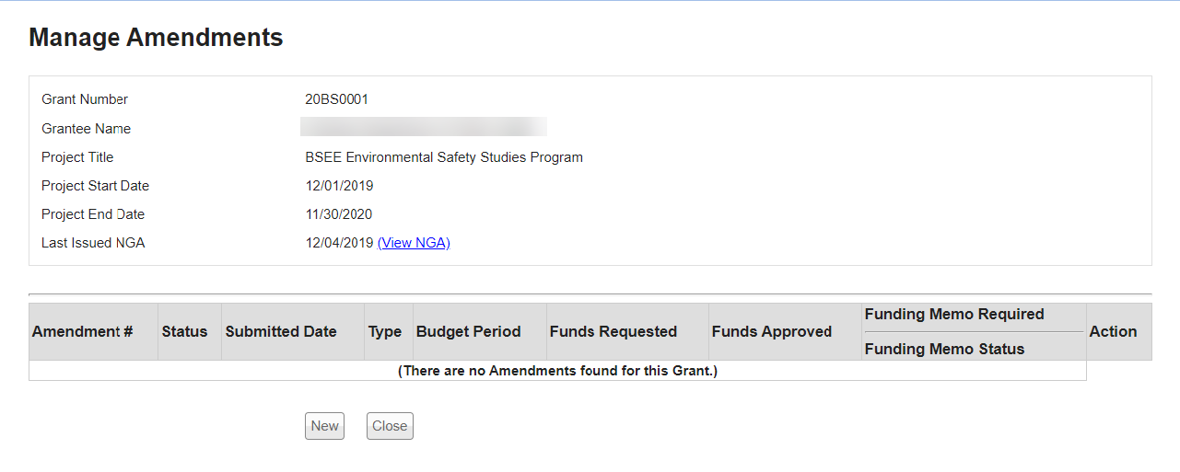Click the project start date 12/01/2019
1180x472 pixels.
click(x=339, y=186)
